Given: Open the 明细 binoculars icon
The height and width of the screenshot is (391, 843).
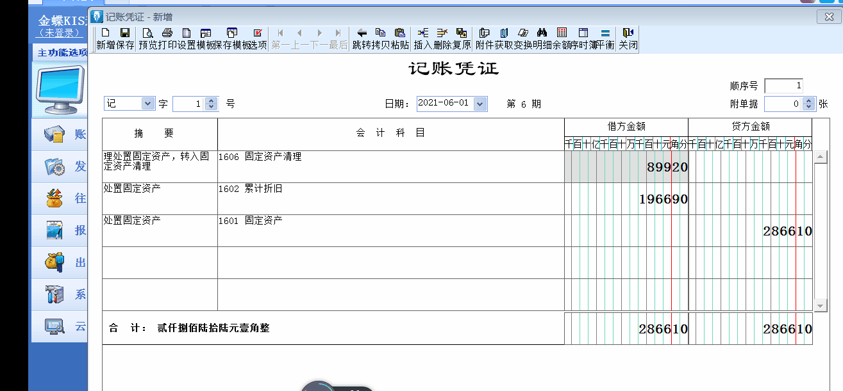Looking at the screenshot, I should tap(542, 33).
